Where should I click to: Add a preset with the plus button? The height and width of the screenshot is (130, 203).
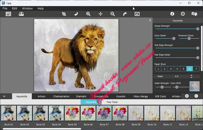point(187,96)
